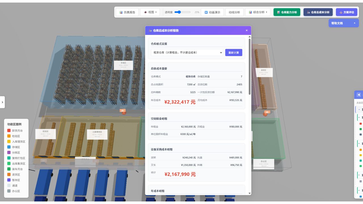Click the 重新计算 recalculate button
The width and height of the screenshot is (363, 204).
234,52
